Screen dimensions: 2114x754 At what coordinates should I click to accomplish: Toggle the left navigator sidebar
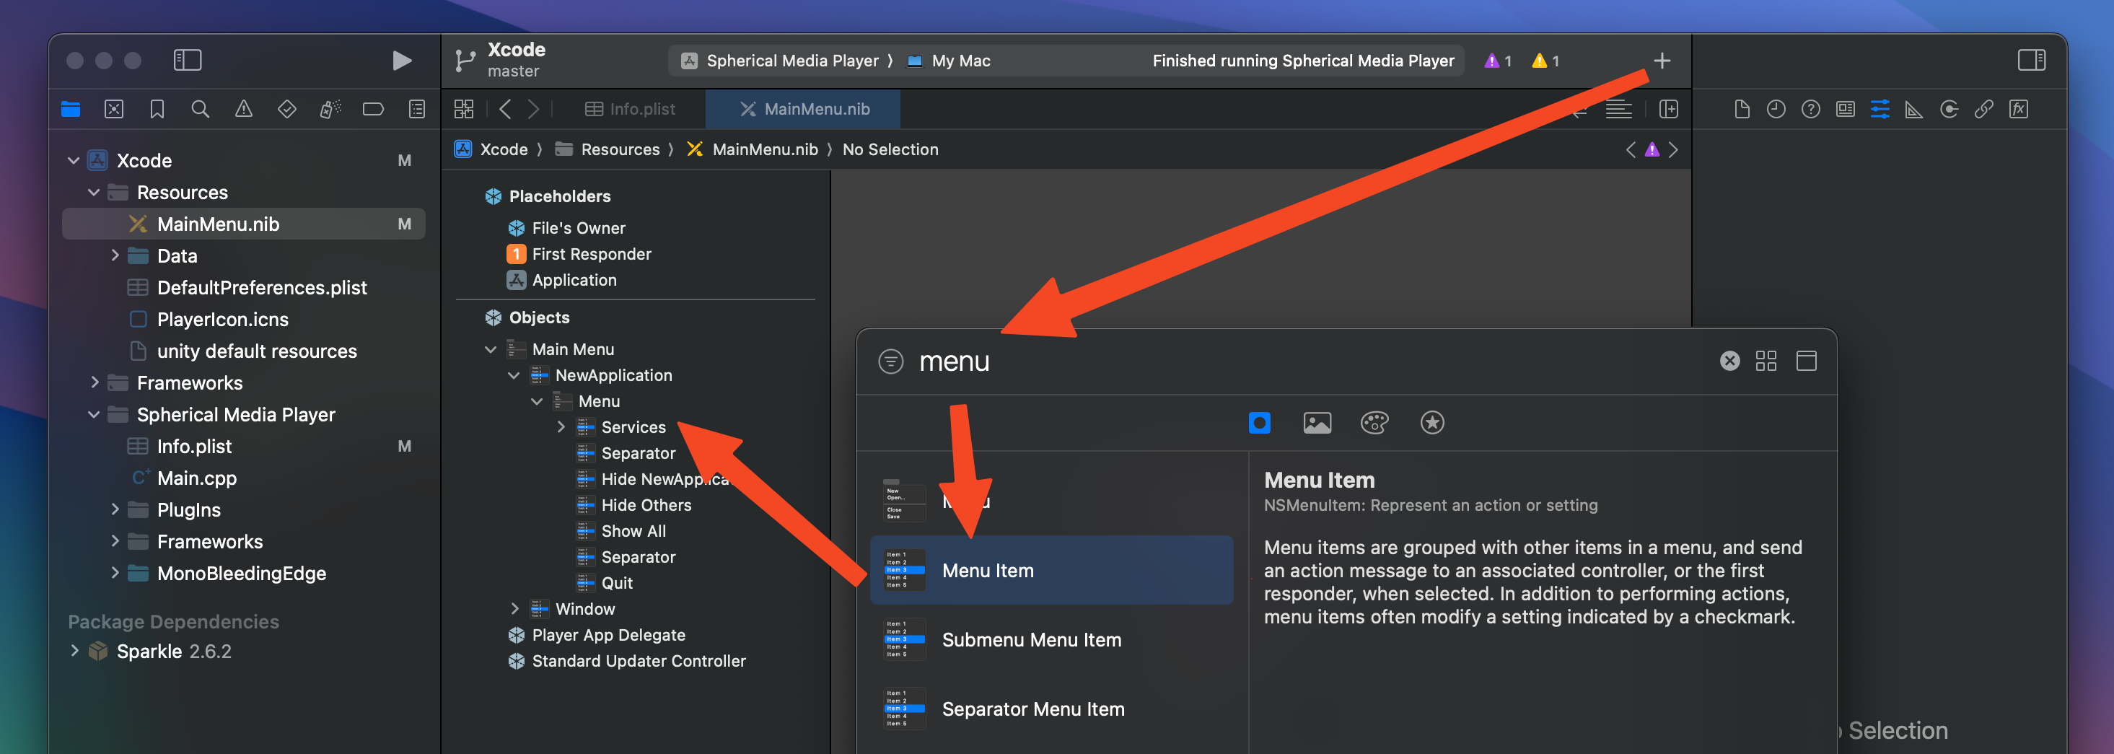click(x=187, y=61)
